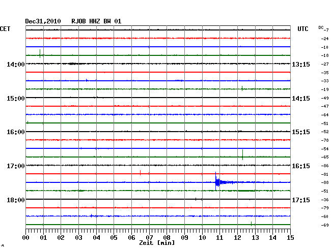This screenshot has height=251, width=331.
Task: Click the 13:15 UTC time label
Action: click(x=301, y=64)
